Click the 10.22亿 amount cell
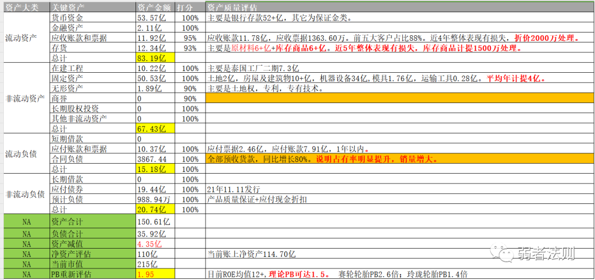 coord(156,68)
